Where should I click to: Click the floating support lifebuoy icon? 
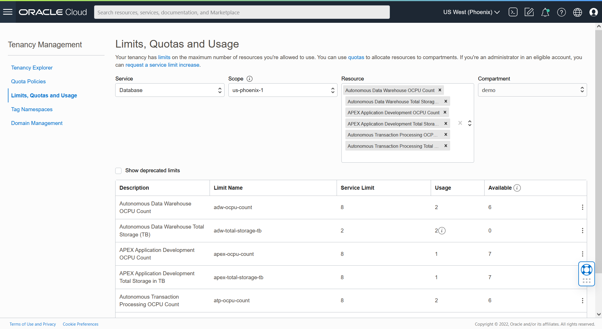click(587, 270)
